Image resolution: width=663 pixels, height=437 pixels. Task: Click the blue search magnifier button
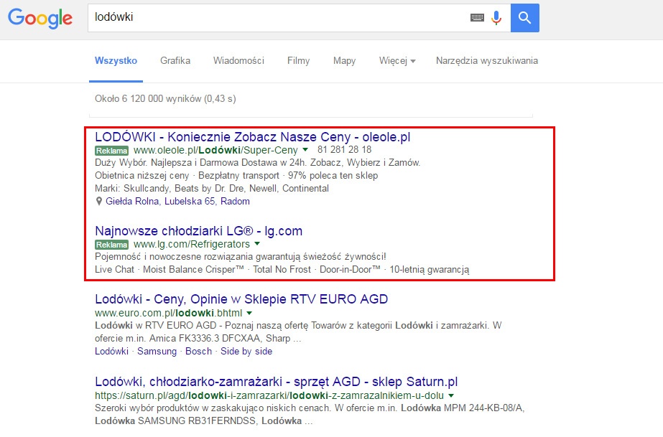tap(525, 18)
